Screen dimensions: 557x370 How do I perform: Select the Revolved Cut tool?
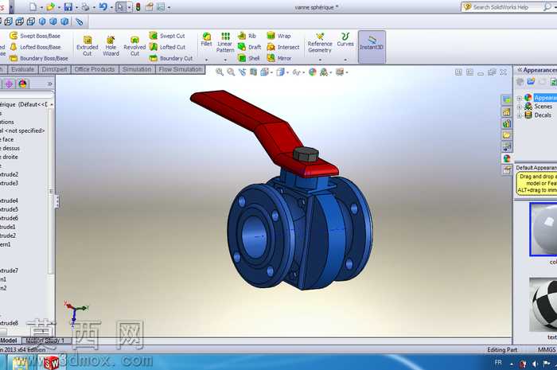(134, 46)
